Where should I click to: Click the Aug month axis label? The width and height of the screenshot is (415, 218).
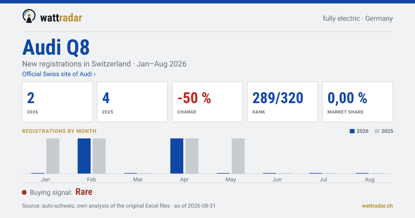pos(370,179)
